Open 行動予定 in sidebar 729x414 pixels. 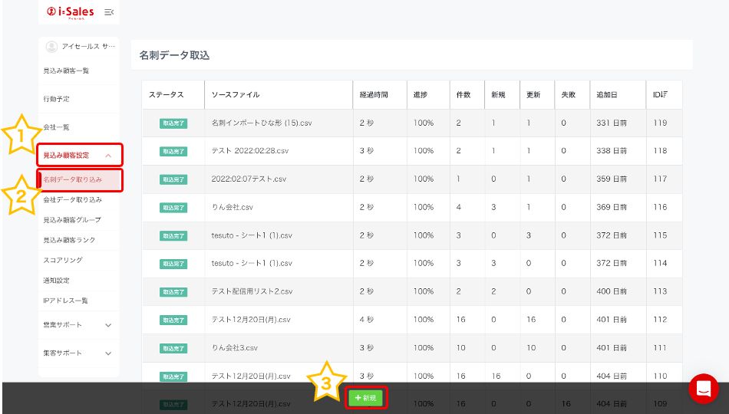pyautogui.click(x=57, y=100)
